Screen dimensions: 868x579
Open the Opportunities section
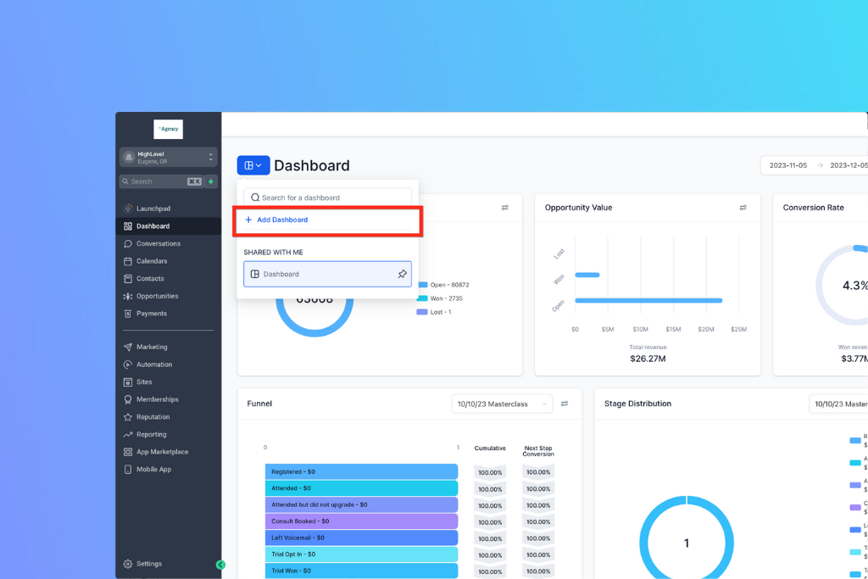pyautogui.click(x=157, y=296)
